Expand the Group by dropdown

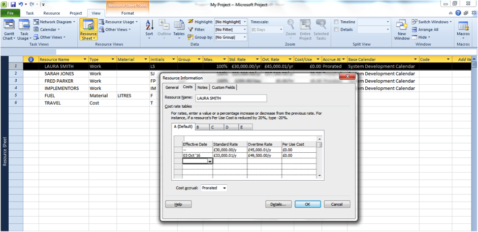pos(244,37)
